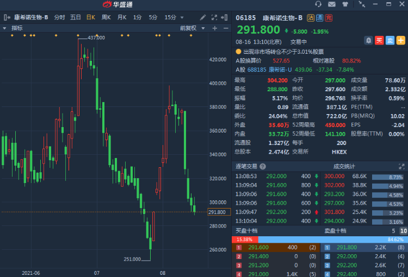Click ask level 1 price 291.800
Image resolution: width=408 pixels, height=277 pixels.
tap(347, 247)
